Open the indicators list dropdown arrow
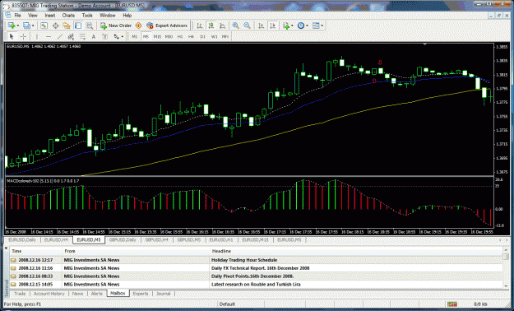 click(x=292, y=26)
